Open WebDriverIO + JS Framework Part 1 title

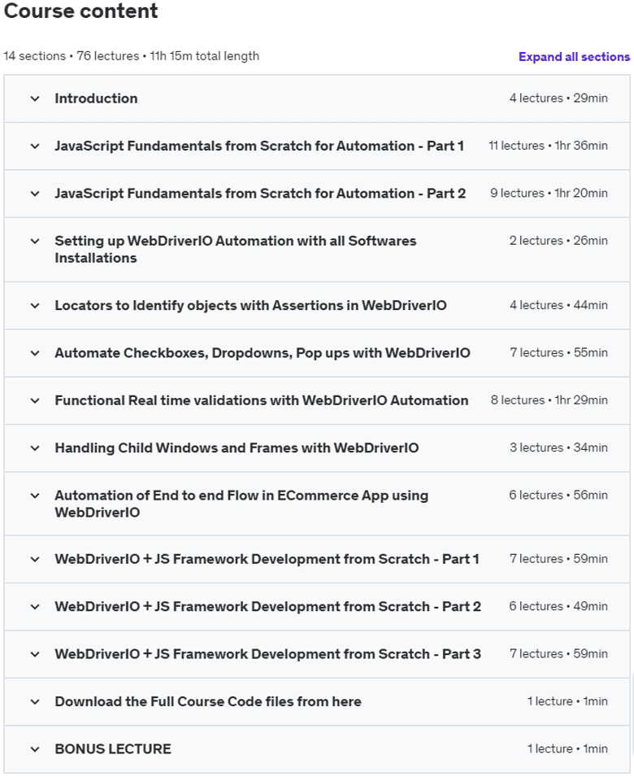pos(267,560)
